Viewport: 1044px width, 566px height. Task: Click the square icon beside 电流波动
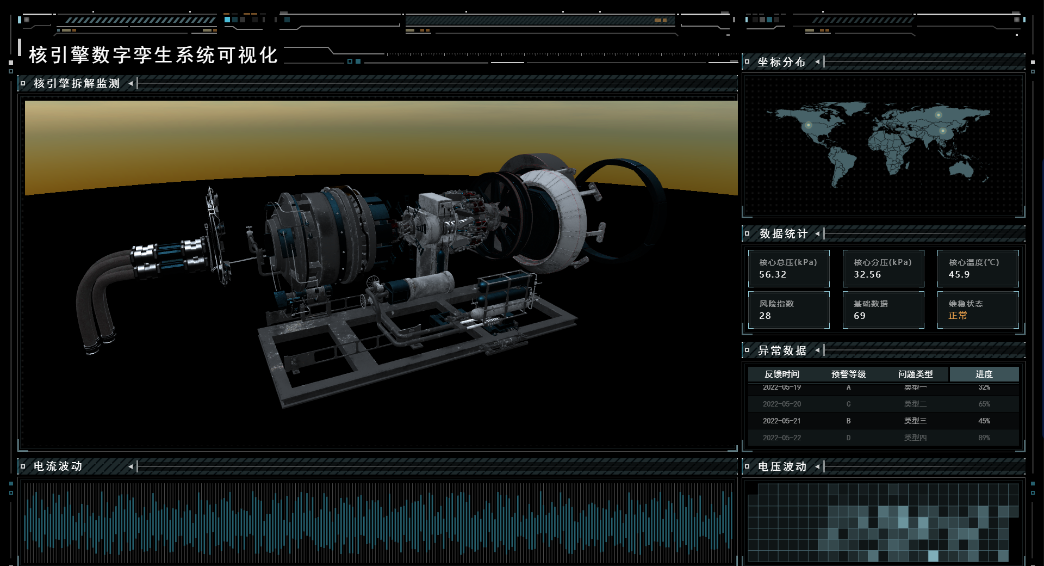23,466
